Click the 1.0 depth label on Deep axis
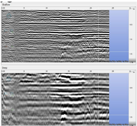The image size is (137, 126). point(131,102)
